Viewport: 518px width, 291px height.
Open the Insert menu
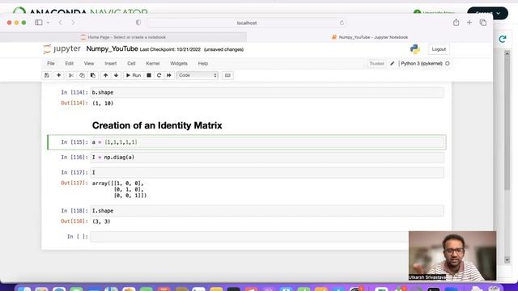coord(111,63)
